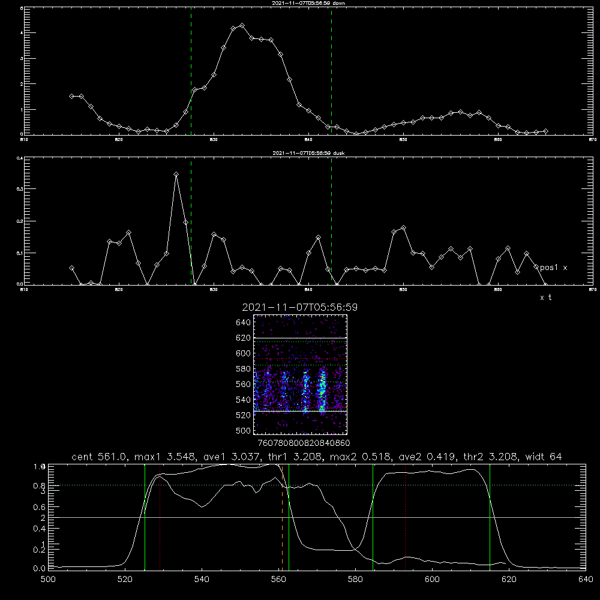
Task: Click the first diamond data point in dawn plot
Action: coord(71,96)
